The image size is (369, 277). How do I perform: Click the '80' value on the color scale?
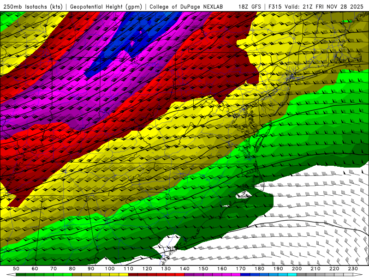(72, 269)
